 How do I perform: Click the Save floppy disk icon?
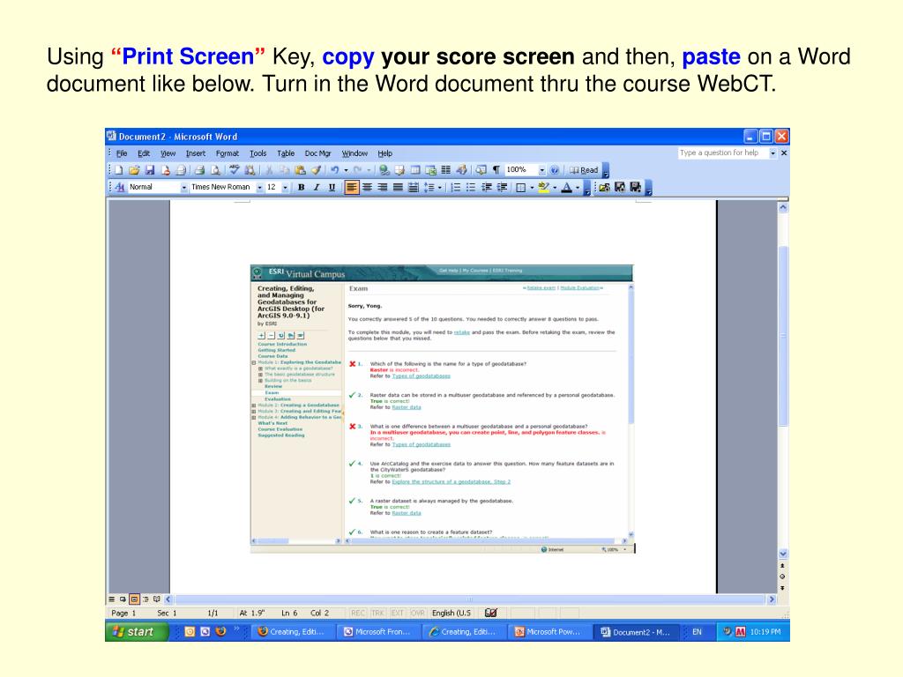(150, 170)
